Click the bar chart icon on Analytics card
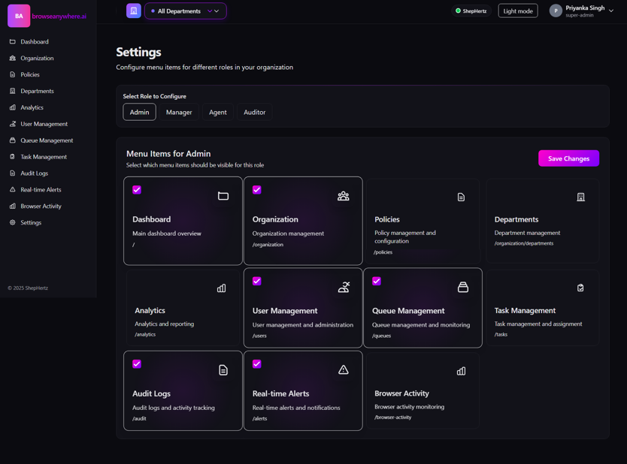 coord(221,288)
